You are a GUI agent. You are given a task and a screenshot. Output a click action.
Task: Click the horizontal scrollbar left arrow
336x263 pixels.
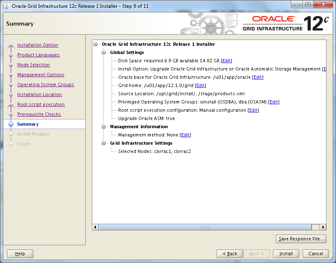(x=95, y=227)
